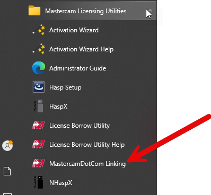Open License Borrow Utility label

pos(80,126)
